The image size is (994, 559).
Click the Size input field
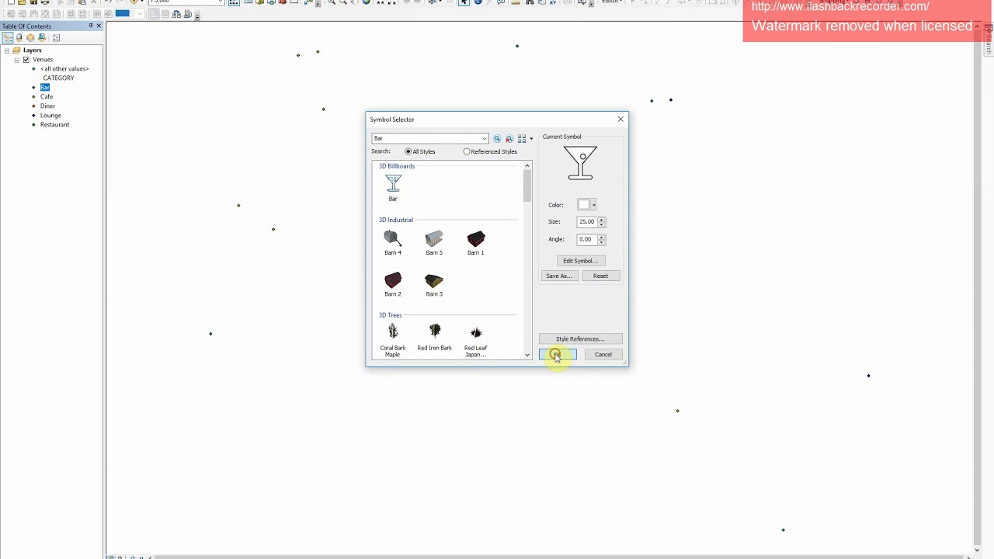(x=586, y=221)
